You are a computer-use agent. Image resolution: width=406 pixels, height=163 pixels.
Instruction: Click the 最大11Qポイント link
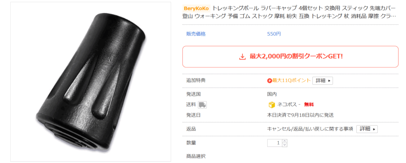click(291, 81)
